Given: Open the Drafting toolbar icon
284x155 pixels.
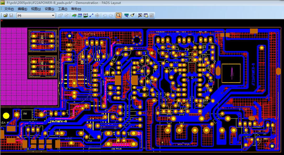Looking at the screenshot, I should tap(74, 15).
